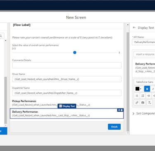Image resolution: width=155 pixels, height=151 pixels.
Task: Adjust the overall carrier performance slider handle
Action: [75, 52]
